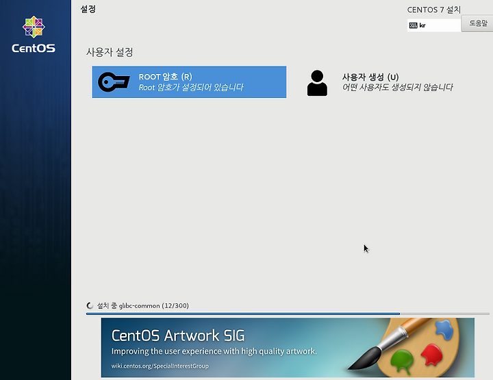Click the 'CENTOS 7 설치' title text
The width and height of the screenshot is (493, 380).
[434, 10]
